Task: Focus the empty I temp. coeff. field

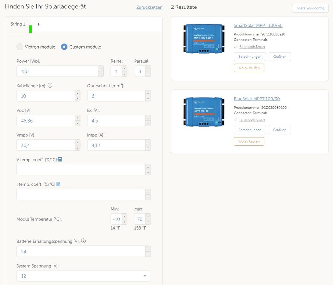Action: click(81, 194)
